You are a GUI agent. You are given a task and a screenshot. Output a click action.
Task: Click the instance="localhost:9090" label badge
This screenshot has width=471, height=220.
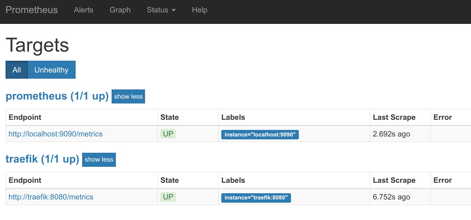(x=260, y=134)
